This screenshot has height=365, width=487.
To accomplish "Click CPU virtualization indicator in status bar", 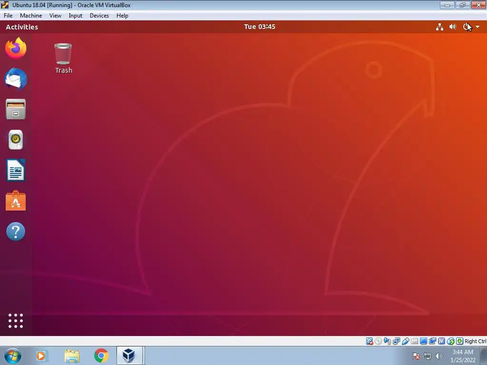I will coord(441,341).
